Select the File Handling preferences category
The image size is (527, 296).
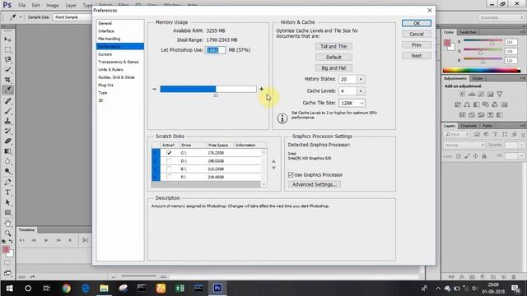[x=109, y=39]
